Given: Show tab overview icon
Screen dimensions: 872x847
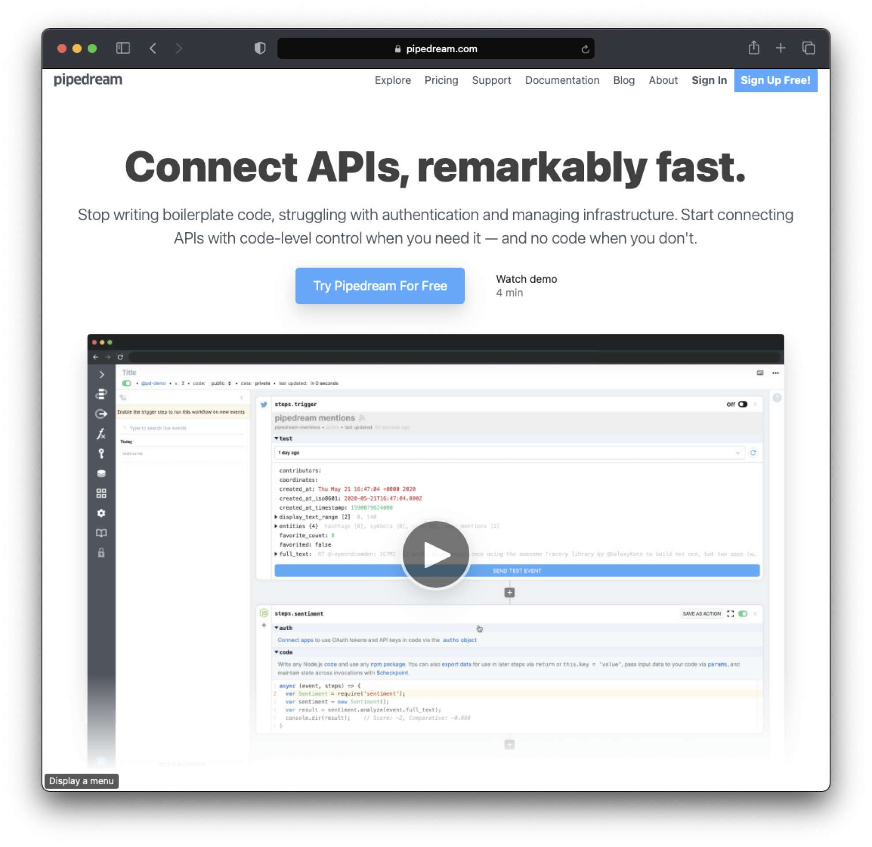Looking at the screenshot, I should [x=808, y=48].
